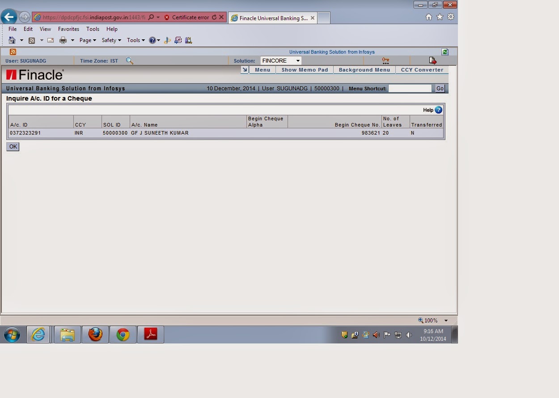Click inside the Menu Shortcut input field

[410, 88]
